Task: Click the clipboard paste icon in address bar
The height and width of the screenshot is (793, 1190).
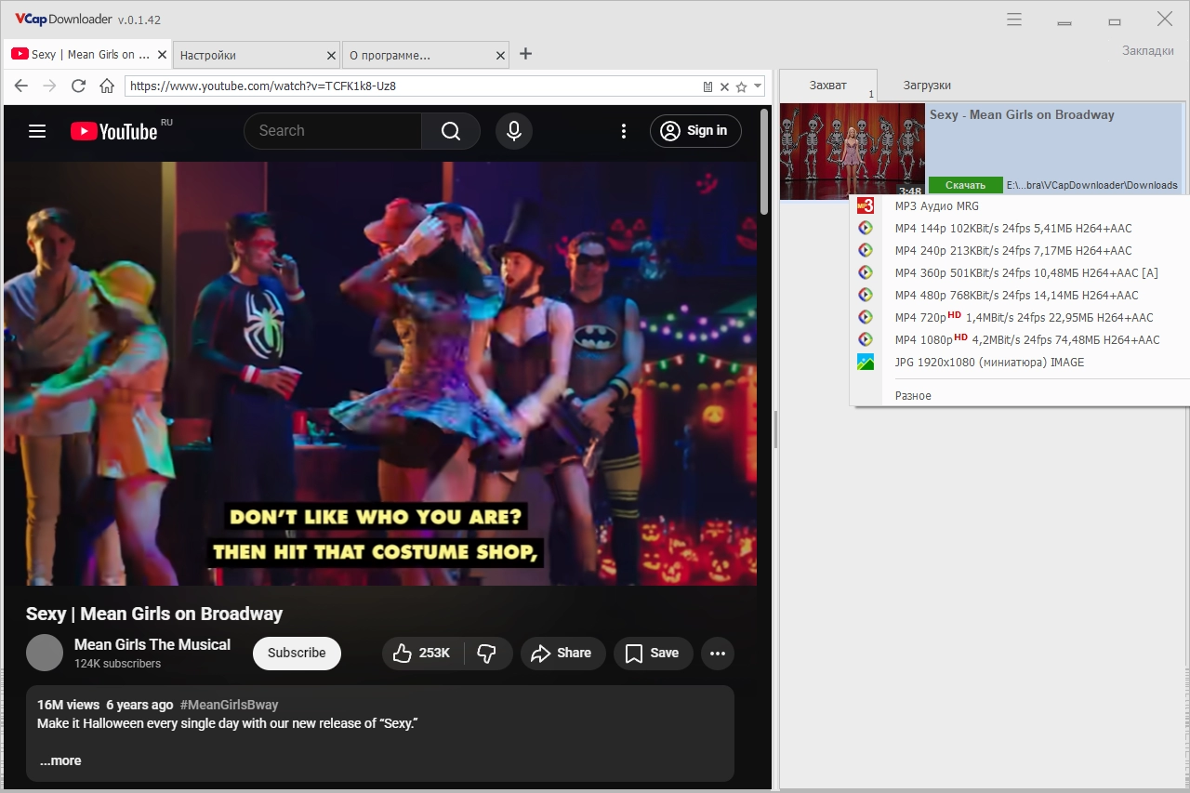Action: pyautogui.click(x=708, y=86)
